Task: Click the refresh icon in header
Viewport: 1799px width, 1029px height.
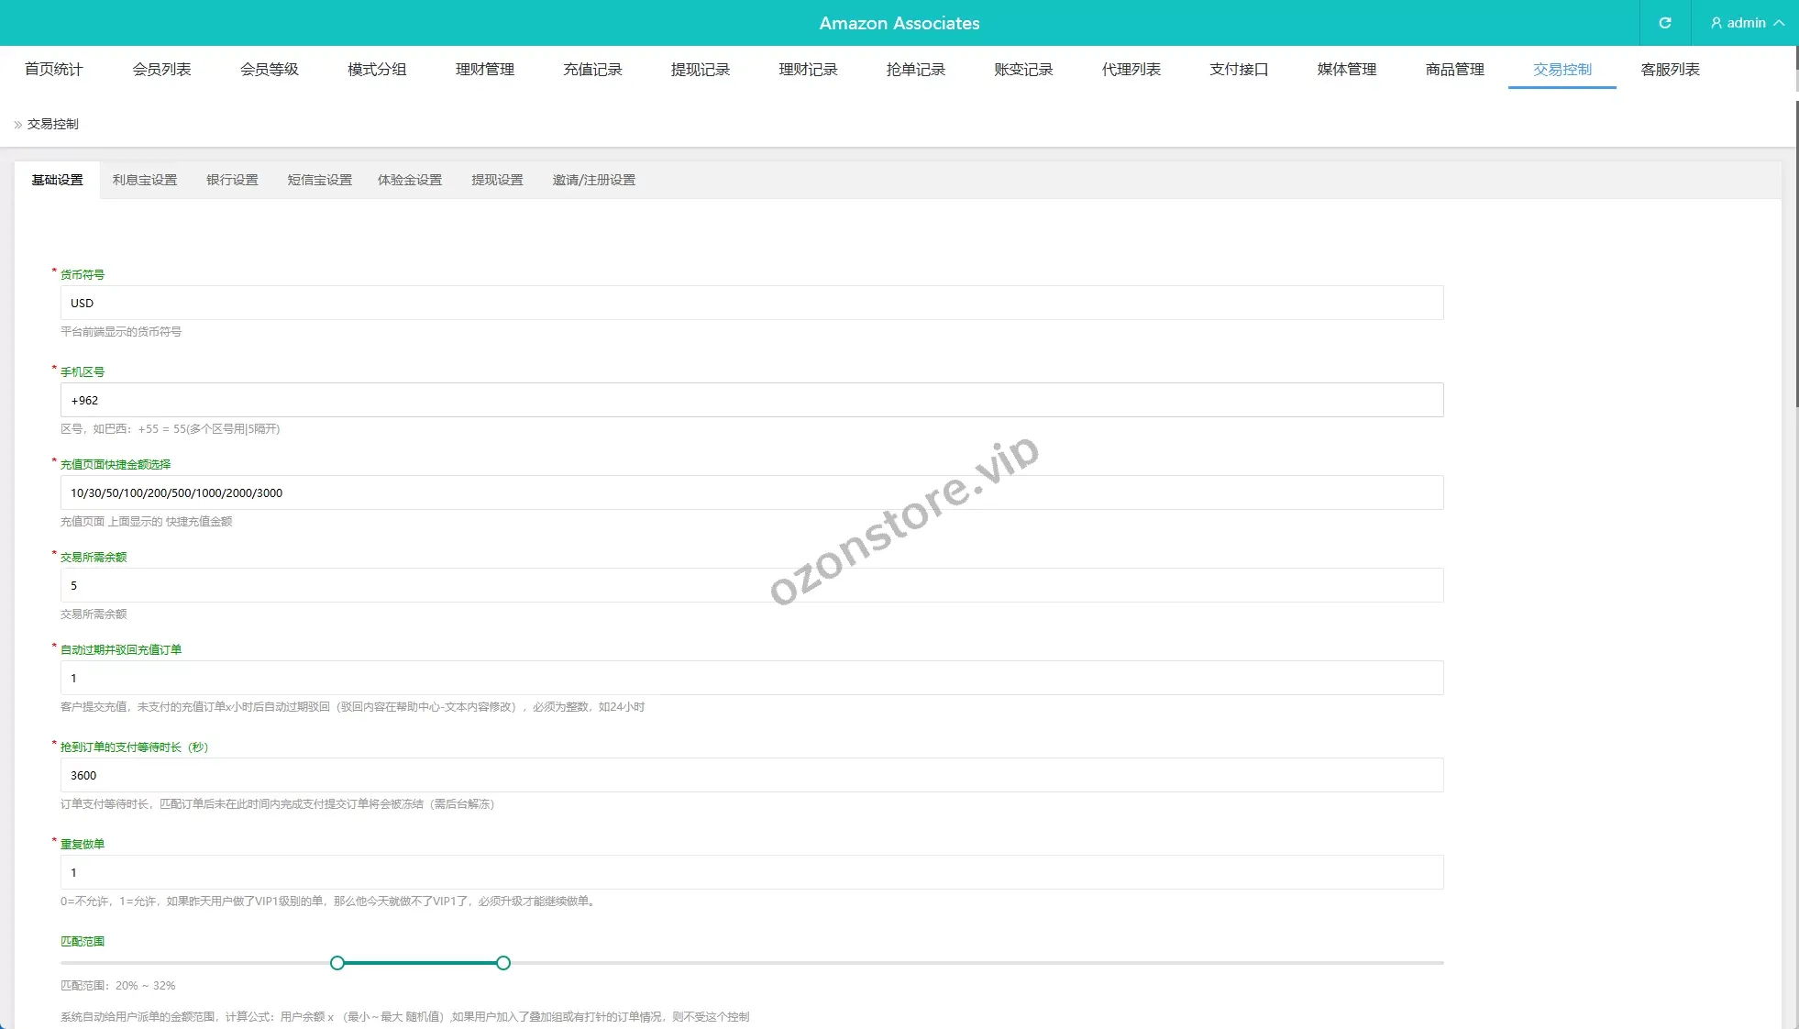Action: click(x=1664, y=23)
